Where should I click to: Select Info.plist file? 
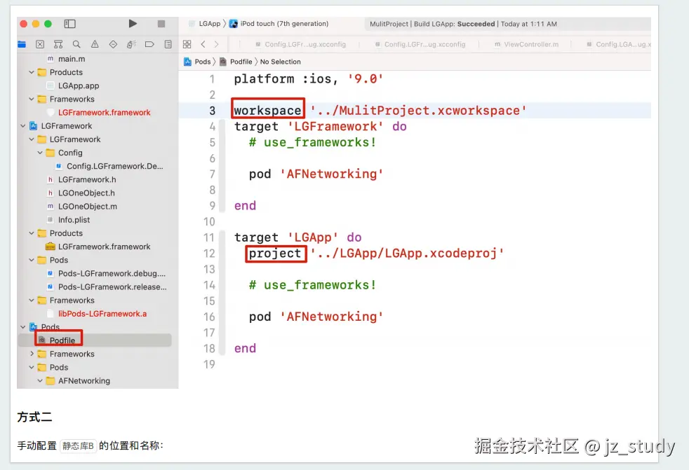74,220
